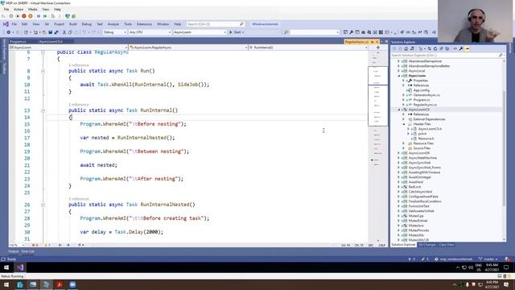
Task: Click the VM Pause icon
Action: pyautogui.click(x=39, y=16)
